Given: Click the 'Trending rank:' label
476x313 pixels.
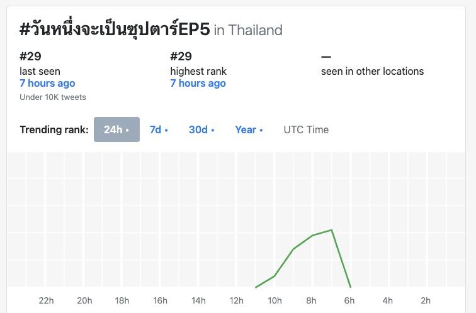Looking at the screenshot, I should (x=54, y=129).
